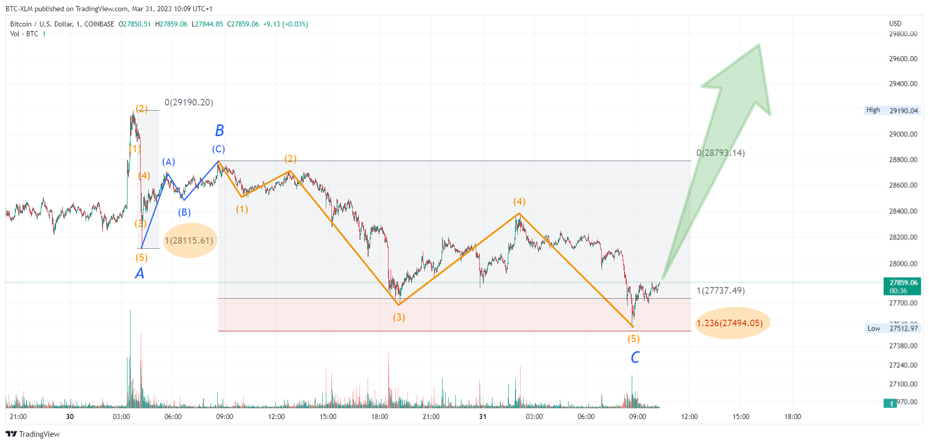The height and width of the screenshot is (444, 929).
Task: Select the 0(29190.20) Fibonacci label
Action: point(189,102)
